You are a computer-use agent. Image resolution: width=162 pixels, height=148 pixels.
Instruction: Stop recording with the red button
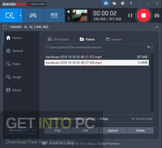click(x=143, y=16)
